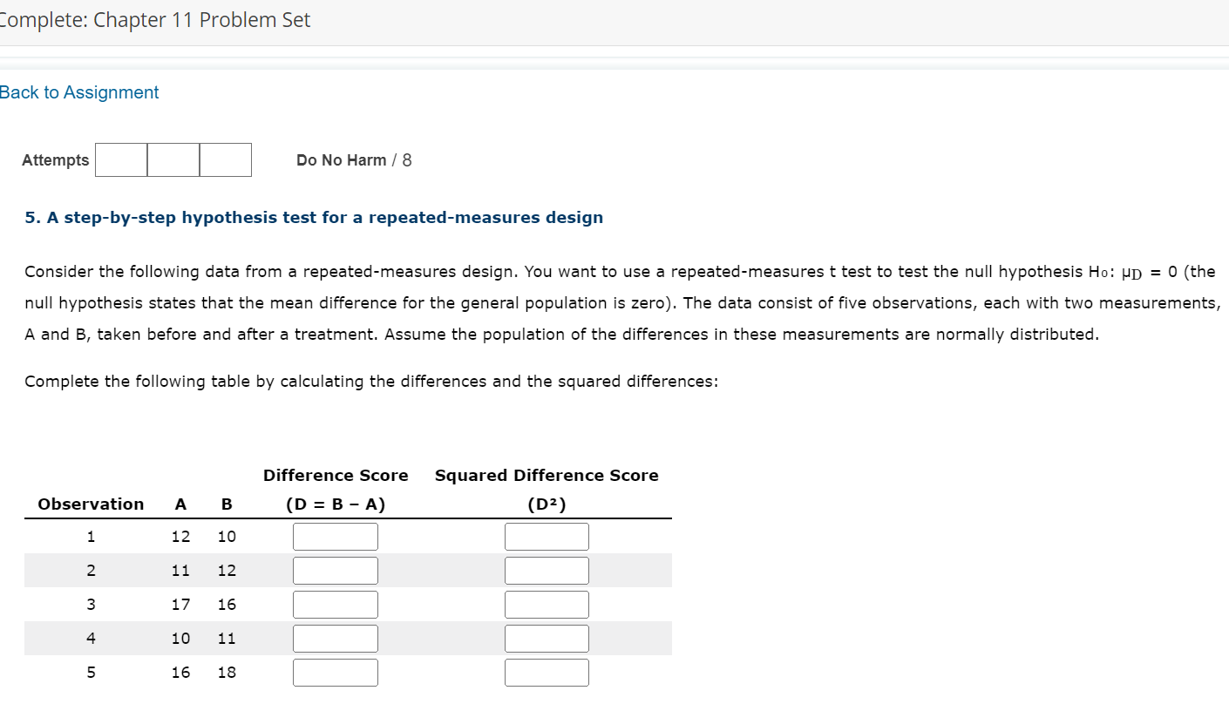Click the Difference Score field for Observation 3

coord(336,604)
